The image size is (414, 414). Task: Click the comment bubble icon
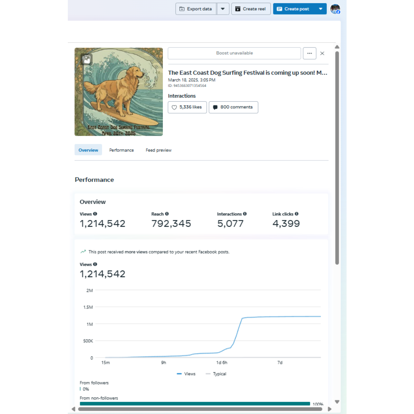pos(215,107)
